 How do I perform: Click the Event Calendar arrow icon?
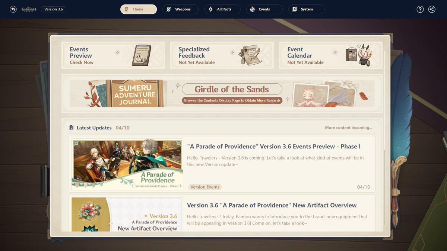335,52
